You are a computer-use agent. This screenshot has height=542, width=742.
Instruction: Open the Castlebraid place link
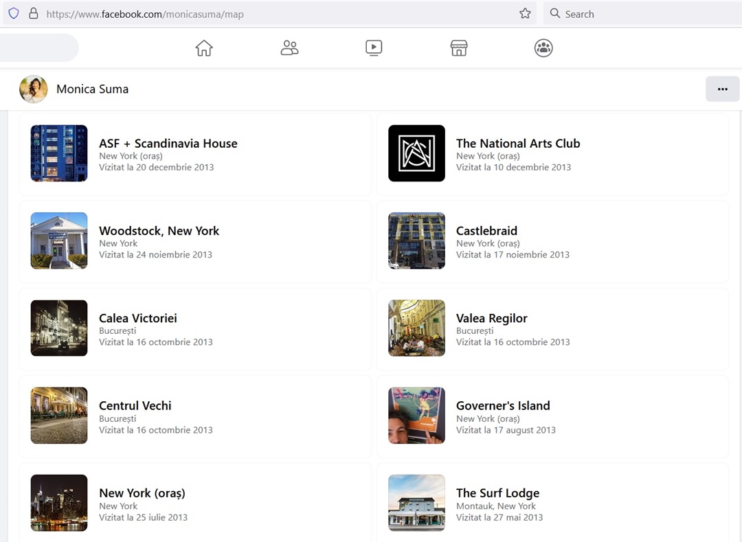point(486,231)
